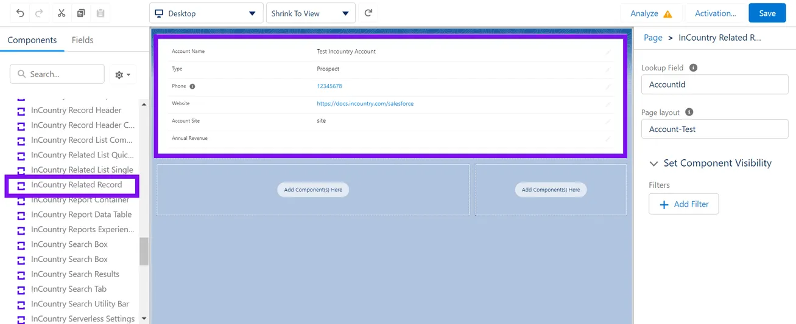Open the component list gear settings
796x324 pixels.
tap(122, 75)
